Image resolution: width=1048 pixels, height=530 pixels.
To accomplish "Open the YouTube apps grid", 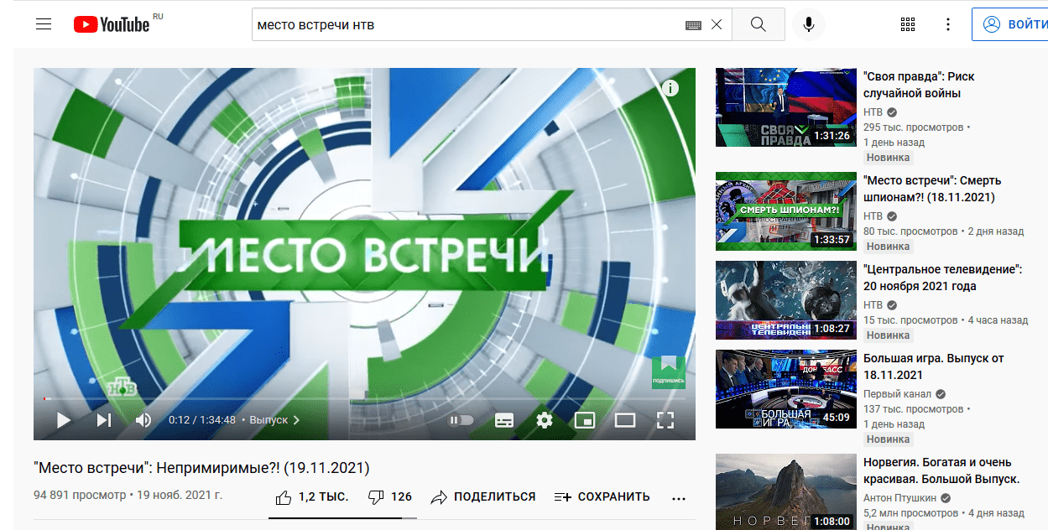I will (908, 24).
